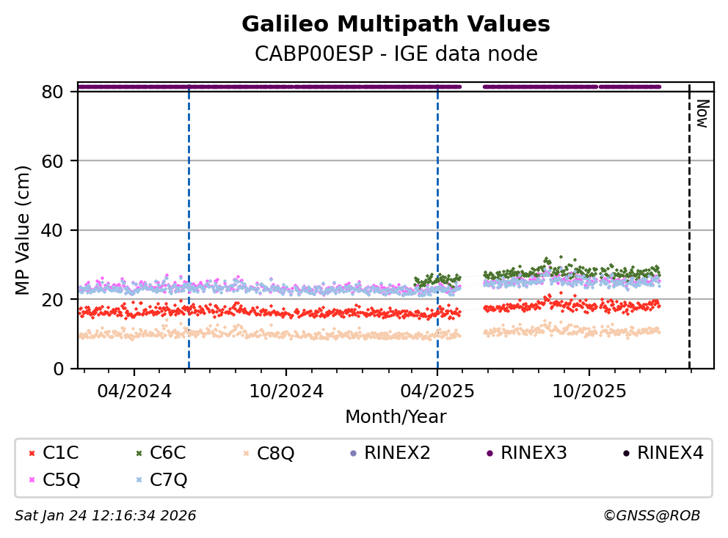Click the red C1C legend marker
This screenshot has height=538, width=728.
[x=31, y=453]
